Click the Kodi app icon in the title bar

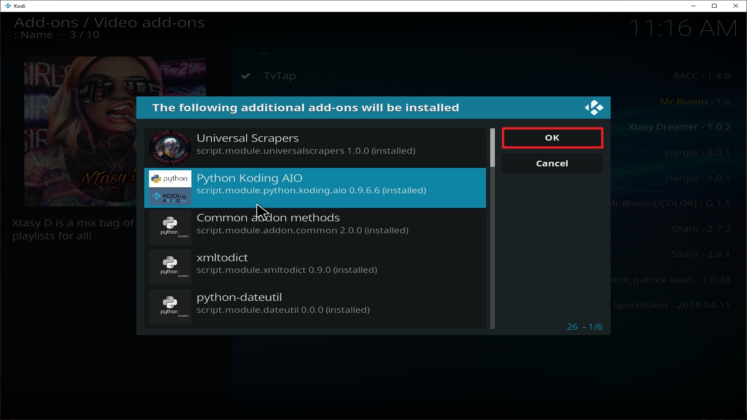point(8,6)
